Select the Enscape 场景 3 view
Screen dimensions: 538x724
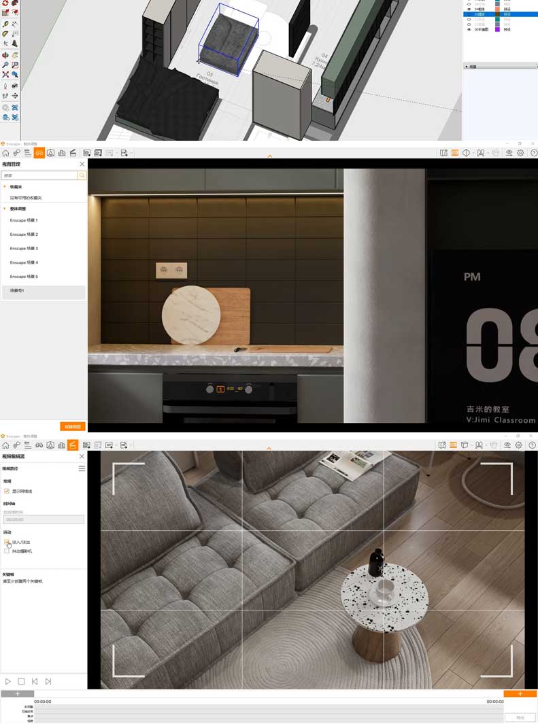pos(24,249)
